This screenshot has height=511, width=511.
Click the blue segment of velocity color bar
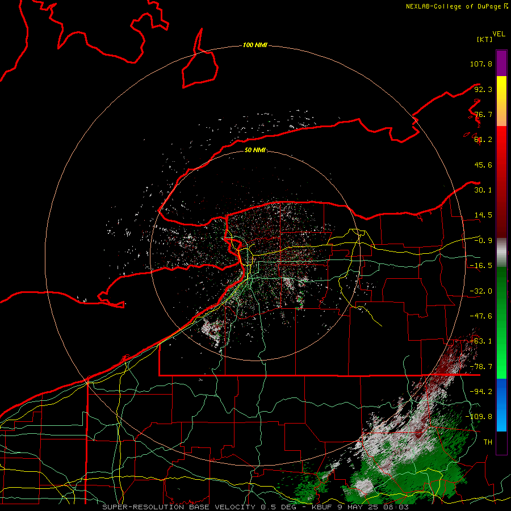coord(501,405)
